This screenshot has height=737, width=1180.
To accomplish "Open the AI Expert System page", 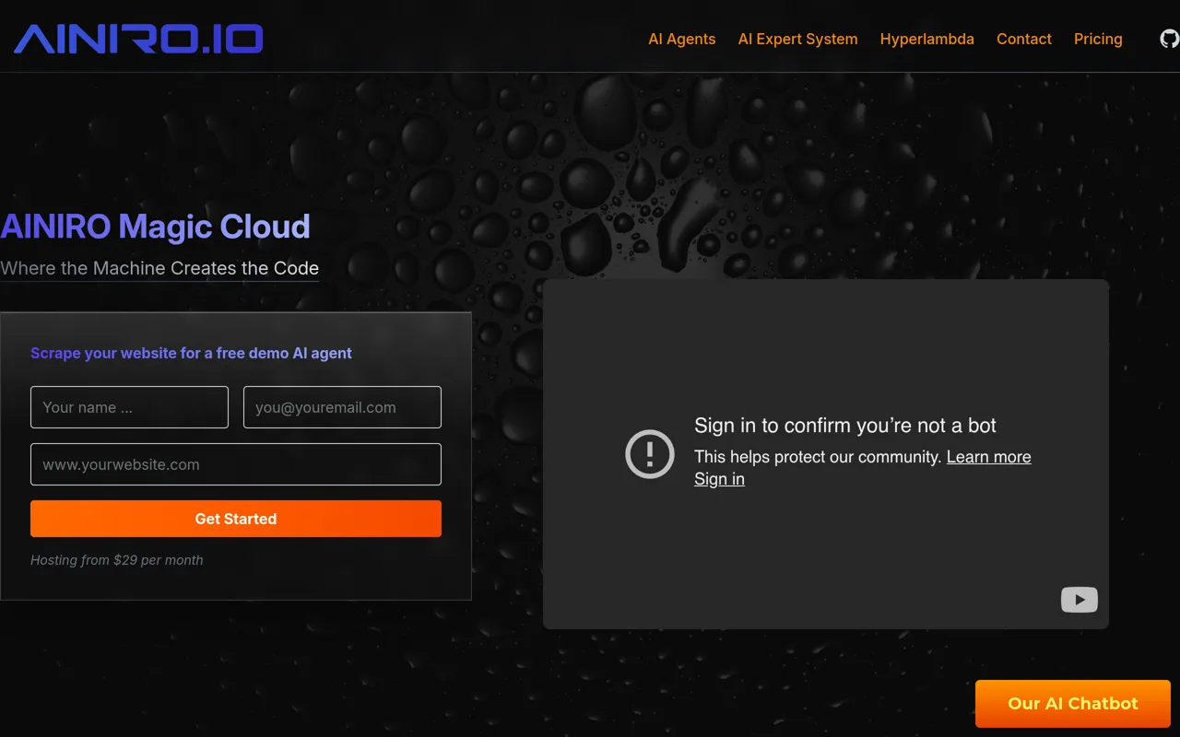I will tap(798, 39).
